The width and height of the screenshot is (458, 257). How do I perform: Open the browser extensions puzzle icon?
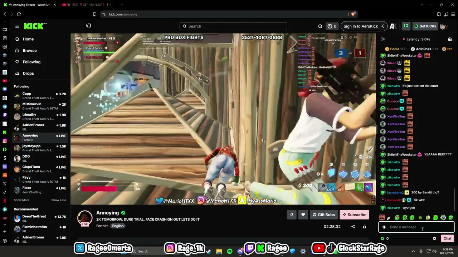pos(439,14)
